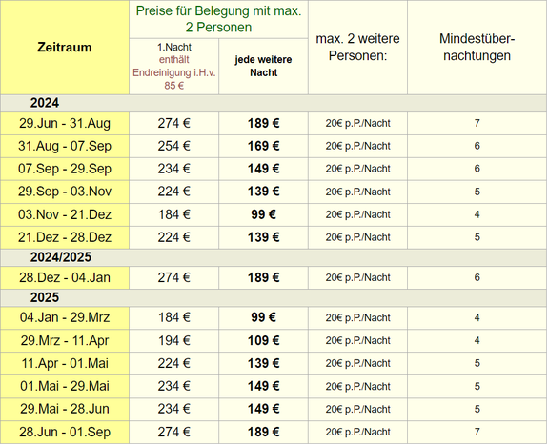This screenshot has width=548, height=445.
Task: Click the "max. 2 weitere Personen:" header
Action: tap(358, 48)
